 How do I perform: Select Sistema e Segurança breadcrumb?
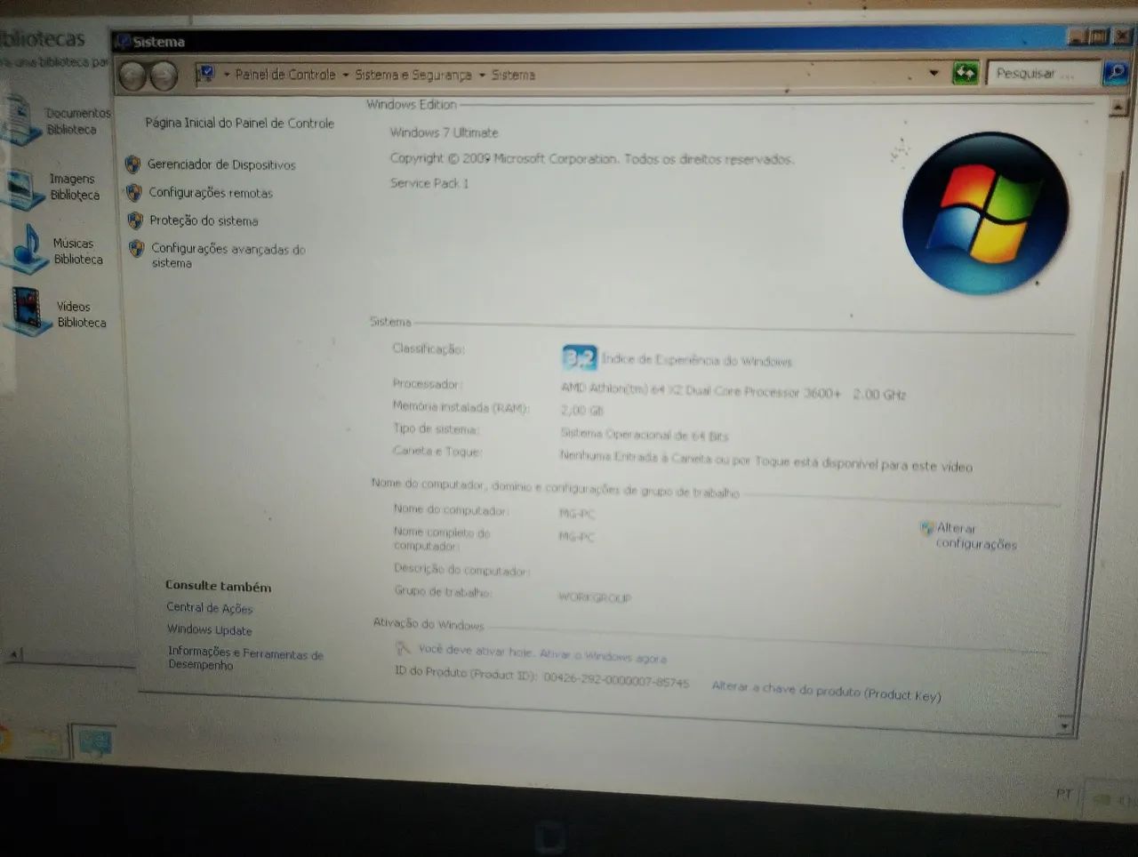(x=413, y=75)
